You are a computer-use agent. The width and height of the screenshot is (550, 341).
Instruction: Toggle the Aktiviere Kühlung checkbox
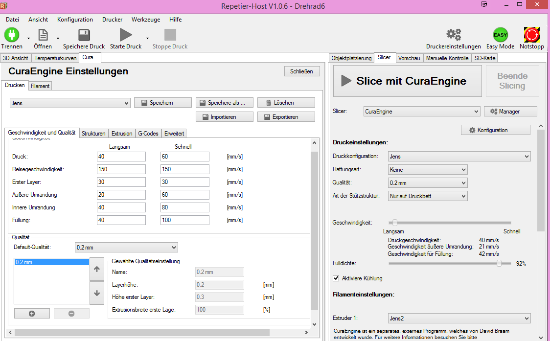[x=336, y=278]
